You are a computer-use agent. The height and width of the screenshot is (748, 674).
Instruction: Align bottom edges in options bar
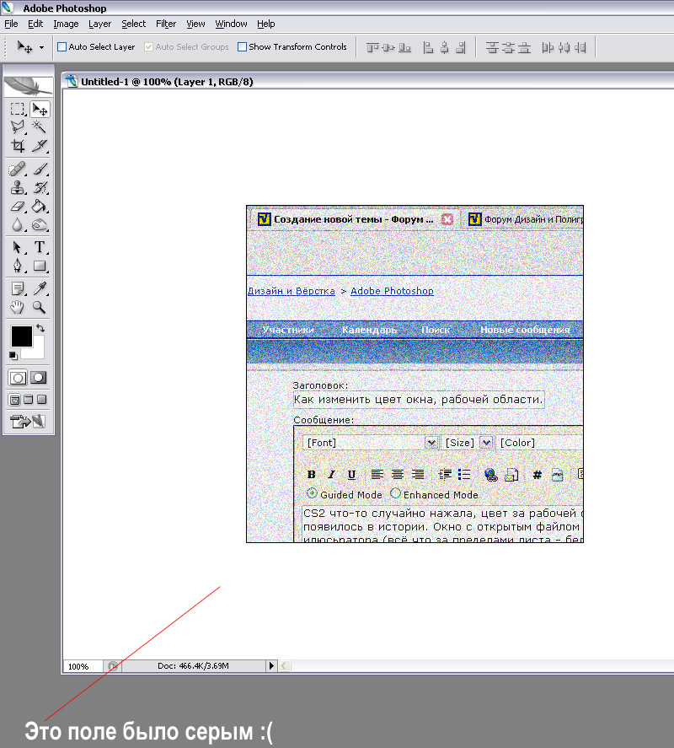point(404,47)
